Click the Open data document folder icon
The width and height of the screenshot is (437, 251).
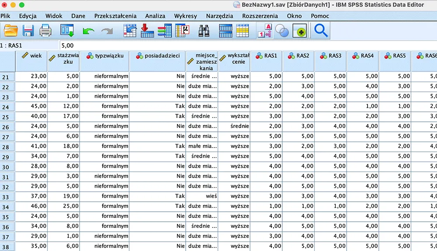click(10, 31)
